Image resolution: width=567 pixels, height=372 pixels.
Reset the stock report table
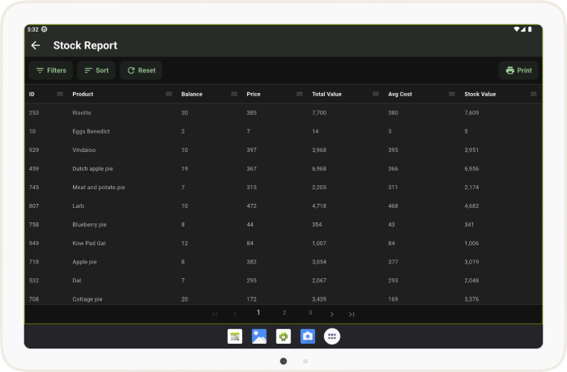point(141,70)
